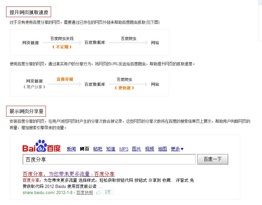Click the 2012-1-8 date in result
This screenshot has width=262, height=205.
(64, 193)
